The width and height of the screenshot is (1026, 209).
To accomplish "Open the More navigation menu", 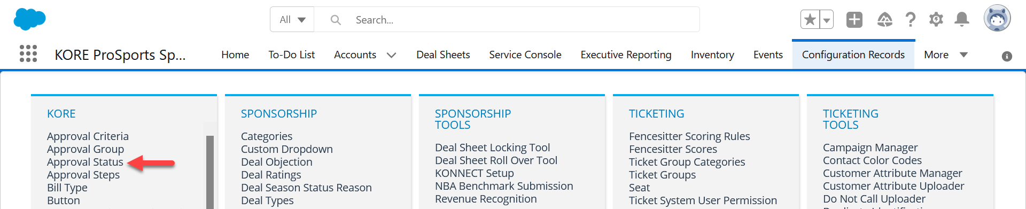I will point(946,55).
